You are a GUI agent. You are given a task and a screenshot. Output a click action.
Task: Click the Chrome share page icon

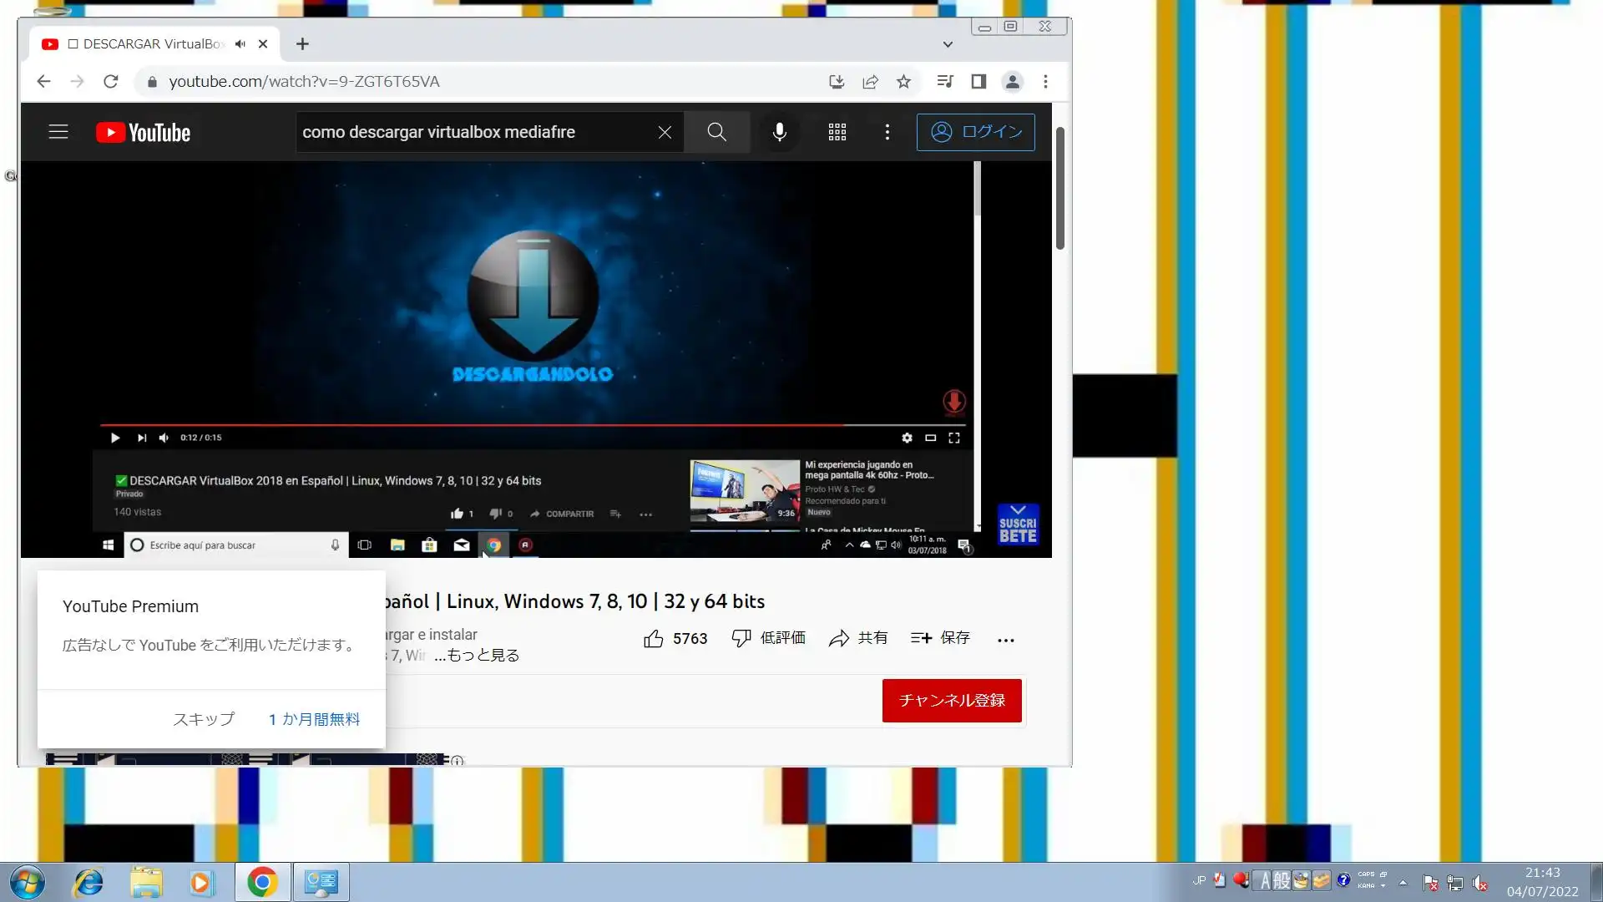(870, 82)
